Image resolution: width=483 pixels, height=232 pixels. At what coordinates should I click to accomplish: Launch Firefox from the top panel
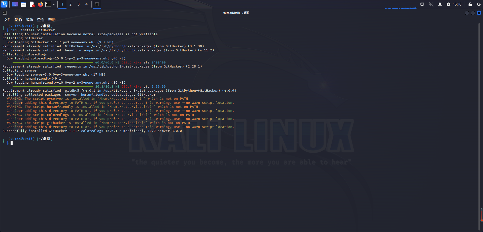pyautogui.click(x=41, y=4)
